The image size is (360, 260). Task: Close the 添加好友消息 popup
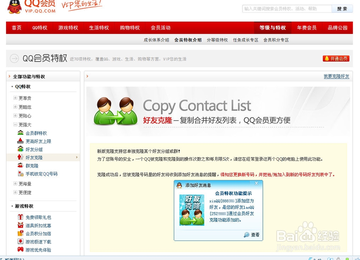pyautogui.click(x=256, y=183)
